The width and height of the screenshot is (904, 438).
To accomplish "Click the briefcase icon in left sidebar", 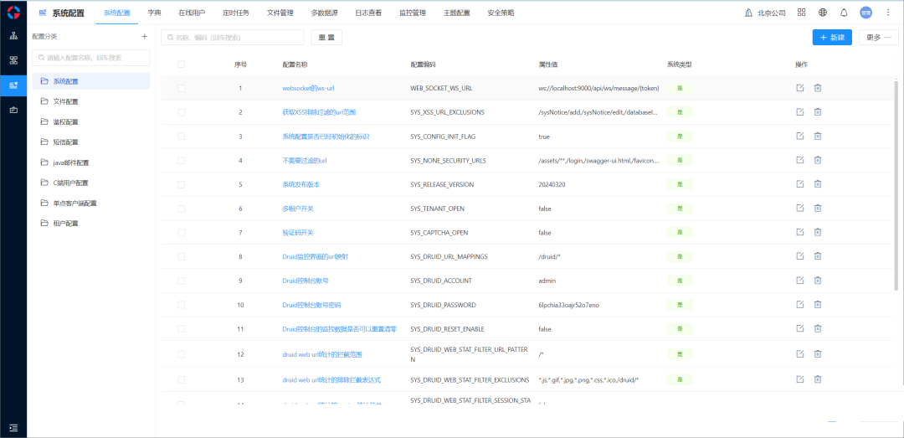I will 13,110.
